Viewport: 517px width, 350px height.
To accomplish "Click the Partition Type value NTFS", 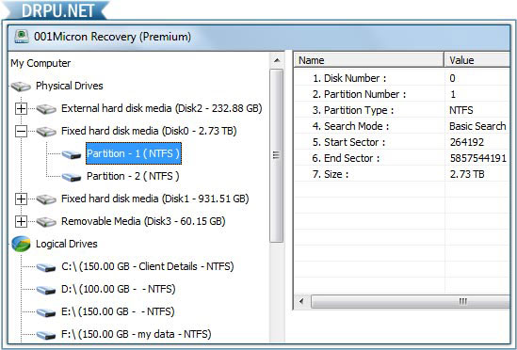I will click(x=460, y=110).
